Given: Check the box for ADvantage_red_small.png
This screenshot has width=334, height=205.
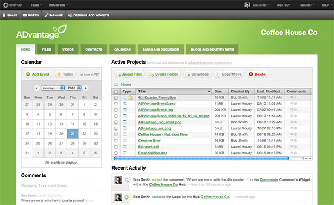Looking at the screenshot, I should [116, 122].
